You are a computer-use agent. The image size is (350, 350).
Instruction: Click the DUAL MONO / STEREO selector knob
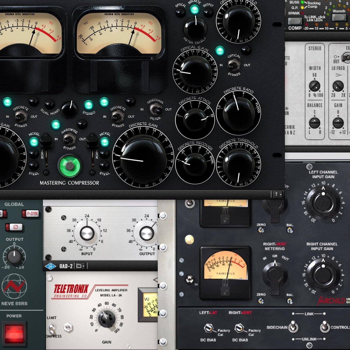[x=69, y=110]
